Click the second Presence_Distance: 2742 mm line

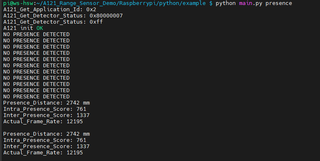(46, 134)
